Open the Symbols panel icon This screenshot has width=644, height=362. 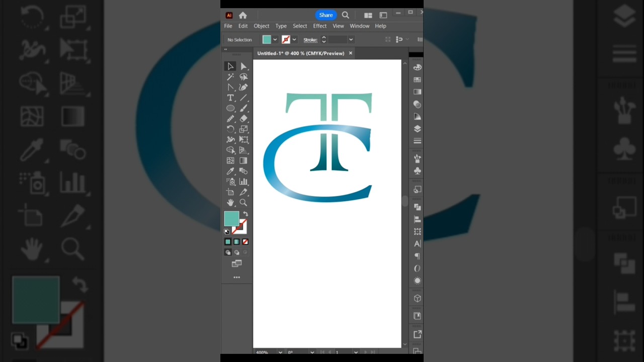pos(417,171)
